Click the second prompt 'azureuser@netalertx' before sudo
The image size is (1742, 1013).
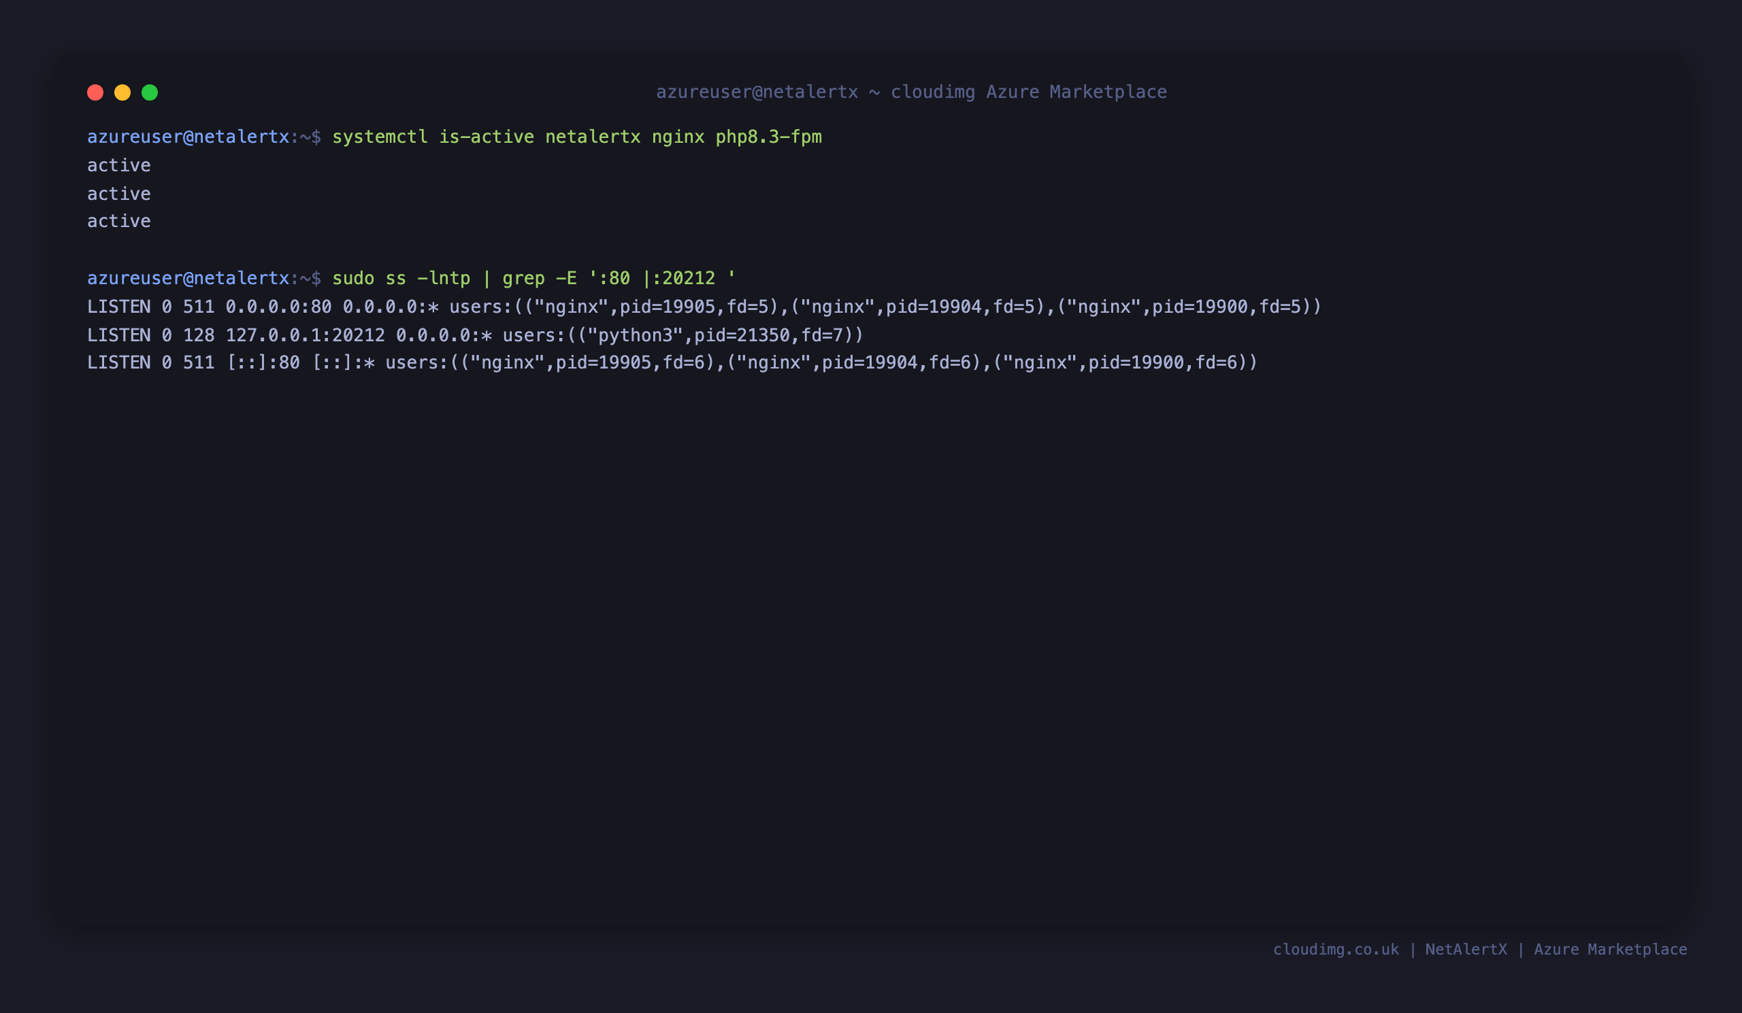[188, 278]
